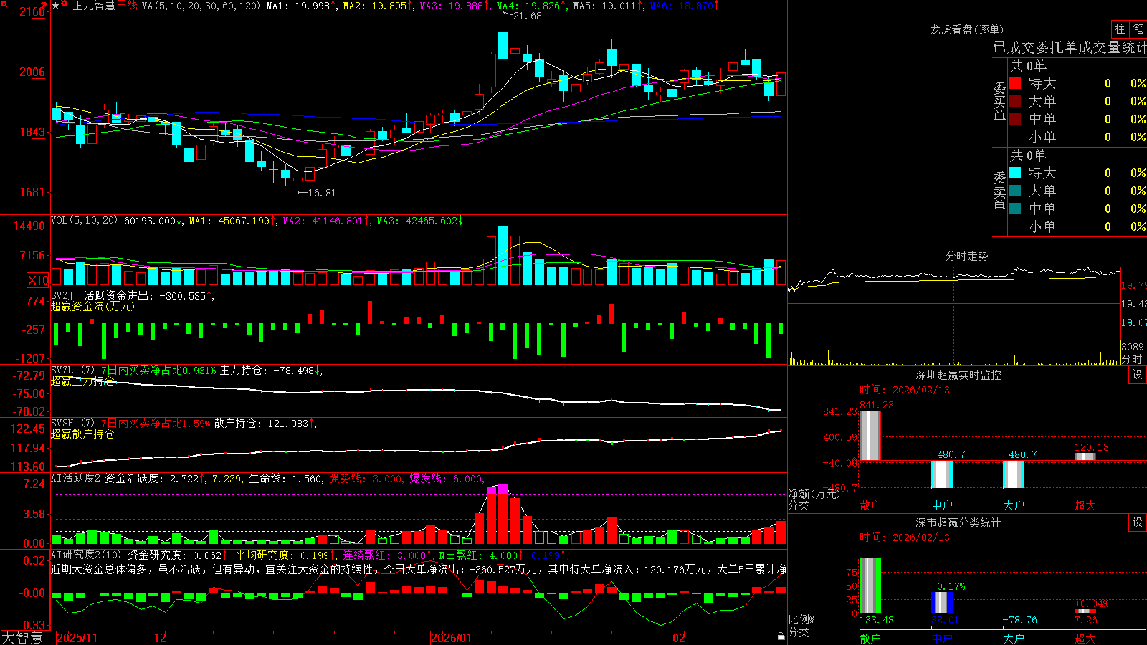Click the 12 month marker on the date axis
The height and width of the screenshot is (645, 1147).
click(161, 638)
